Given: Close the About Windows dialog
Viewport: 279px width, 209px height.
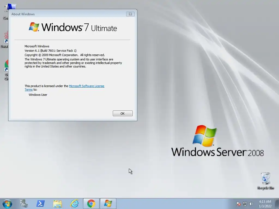Looking at the screenshot, I should tap(130, 14).
